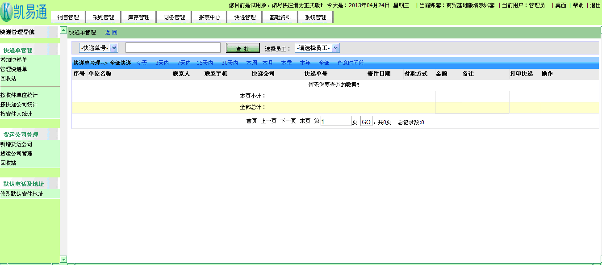Screen dimensions: 602x265
Task: Filter records by 本周
Action: [252, 63]
